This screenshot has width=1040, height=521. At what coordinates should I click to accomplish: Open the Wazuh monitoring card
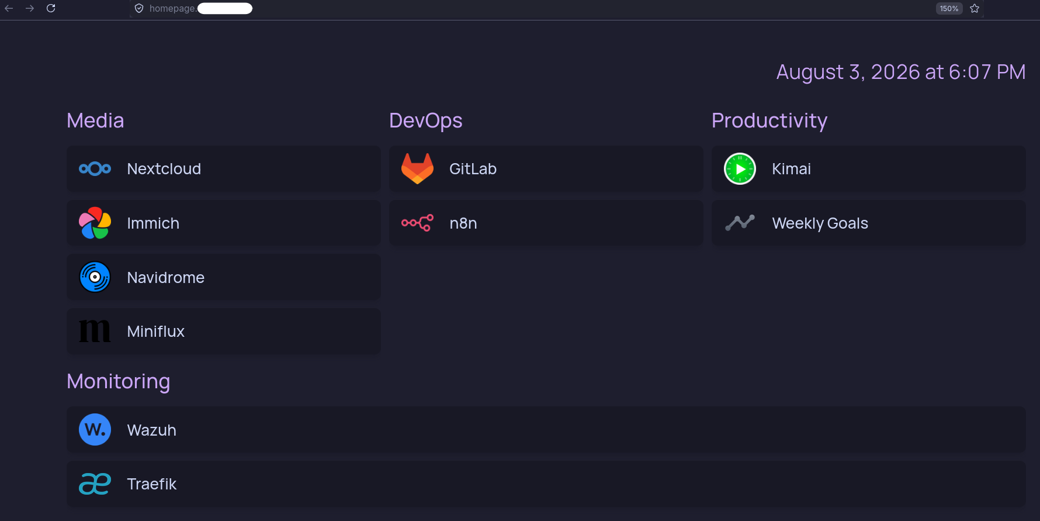[546, 430]
